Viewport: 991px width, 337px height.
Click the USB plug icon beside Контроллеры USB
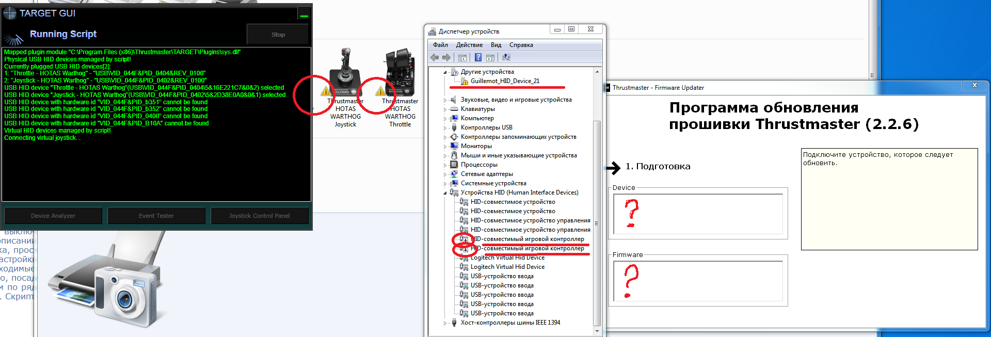(454, 127)
